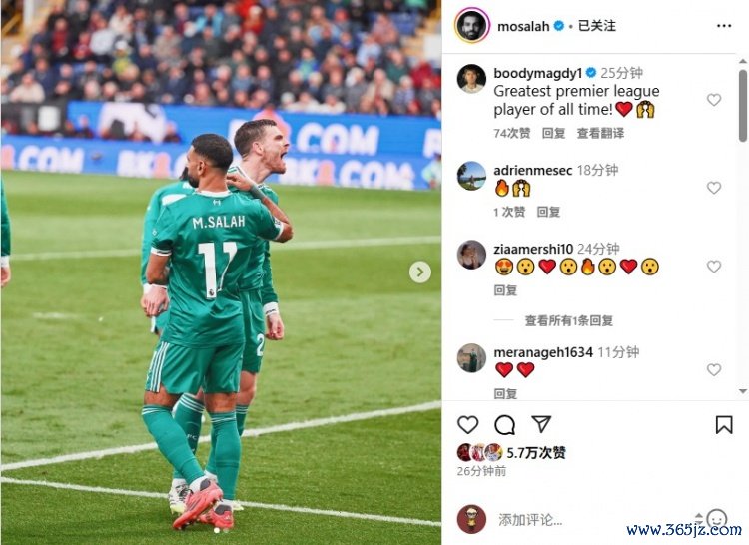
Task: View the 5.7万次赞 likes list
Action: [x=536, y=452]
